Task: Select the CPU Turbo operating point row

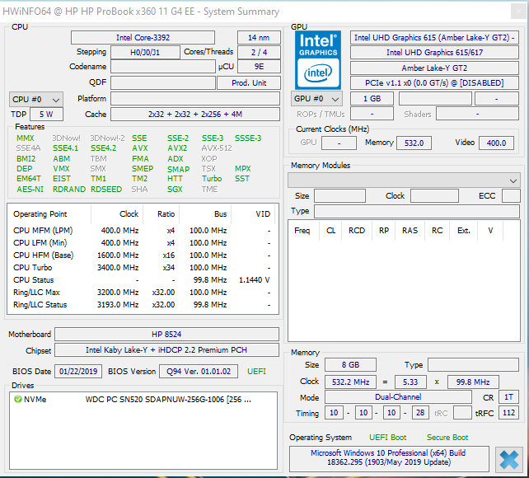Action: [x=142, y=268]
